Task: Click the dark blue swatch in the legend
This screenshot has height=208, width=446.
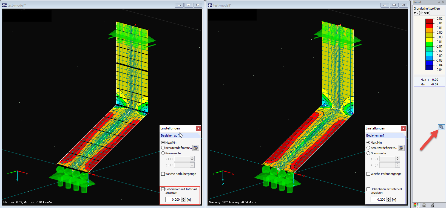Action: pyautogui.click(x=429, y=67)
